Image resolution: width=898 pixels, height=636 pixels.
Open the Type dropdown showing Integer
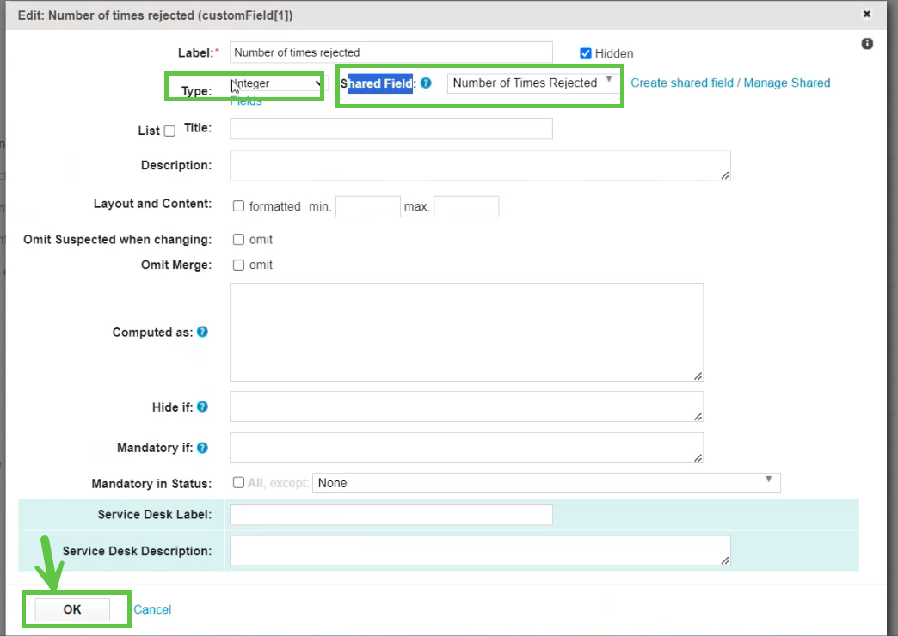pos(277,83)
